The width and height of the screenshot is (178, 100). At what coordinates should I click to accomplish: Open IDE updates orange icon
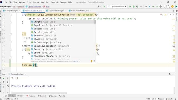(172, 7)
